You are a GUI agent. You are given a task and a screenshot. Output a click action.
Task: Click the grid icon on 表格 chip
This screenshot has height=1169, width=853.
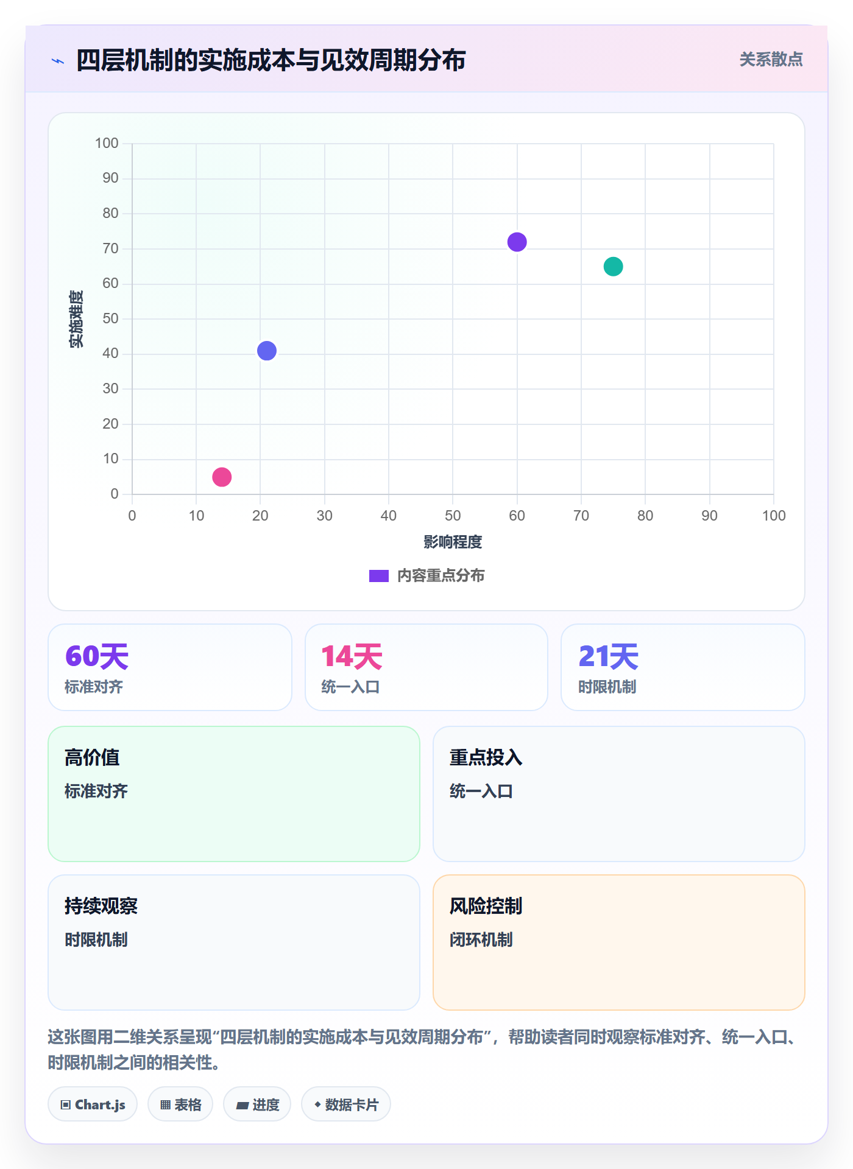coord(165,1105)
